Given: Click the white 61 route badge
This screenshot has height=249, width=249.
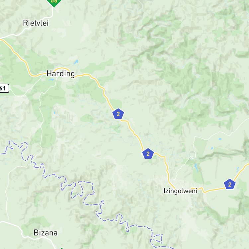Looking at the screenshot, I should point(4,88).
